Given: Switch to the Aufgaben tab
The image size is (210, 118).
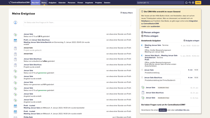Looking at the screenshot, I should tap(52, 3).
